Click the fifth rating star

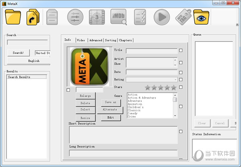tap(174, 88)
